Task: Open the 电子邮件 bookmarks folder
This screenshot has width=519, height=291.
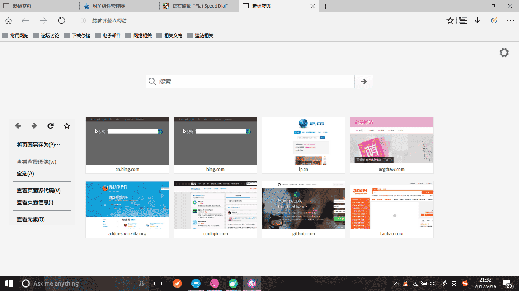Action: (x=110, y=35)
